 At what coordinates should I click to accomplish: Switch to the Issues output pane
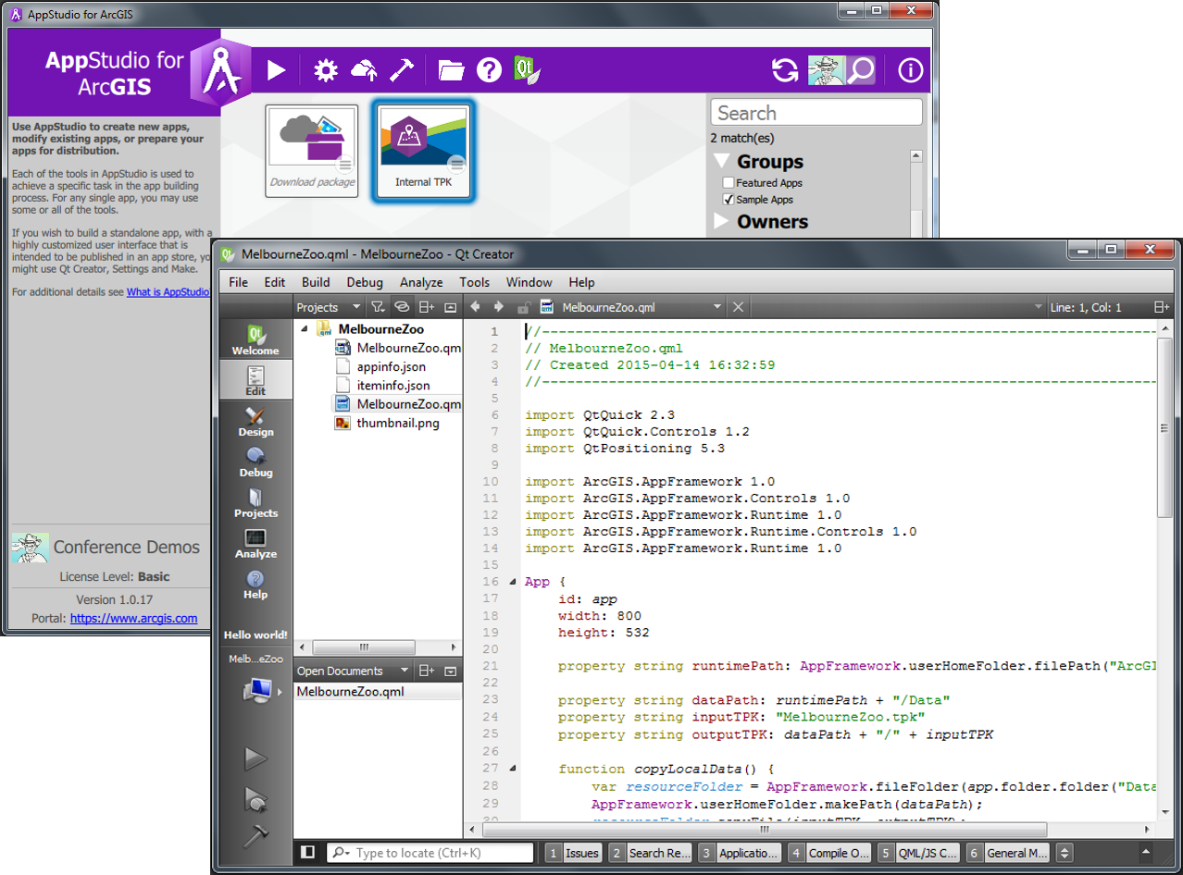[x=574, y=853]
